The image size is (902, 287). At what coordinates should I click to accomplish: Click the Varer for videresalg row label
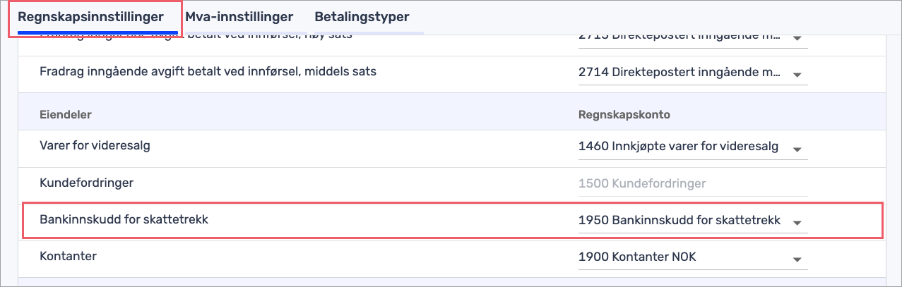[x=95, y=146]
